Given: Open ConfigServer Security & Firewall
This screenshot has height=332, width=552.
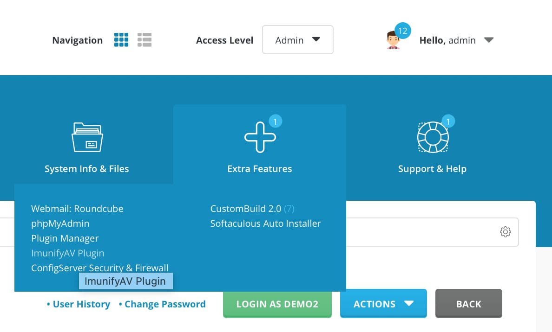Looking at the screenshot, I should coord(99,268).
